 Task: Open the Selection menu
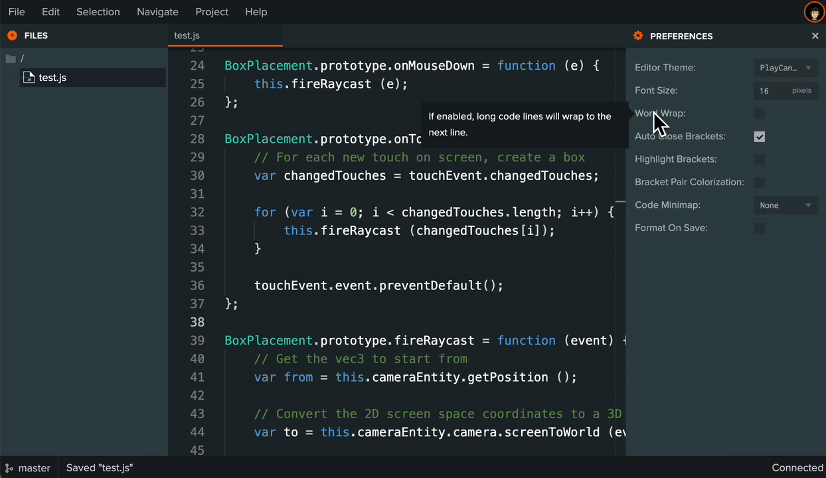(x=98, y=11)
